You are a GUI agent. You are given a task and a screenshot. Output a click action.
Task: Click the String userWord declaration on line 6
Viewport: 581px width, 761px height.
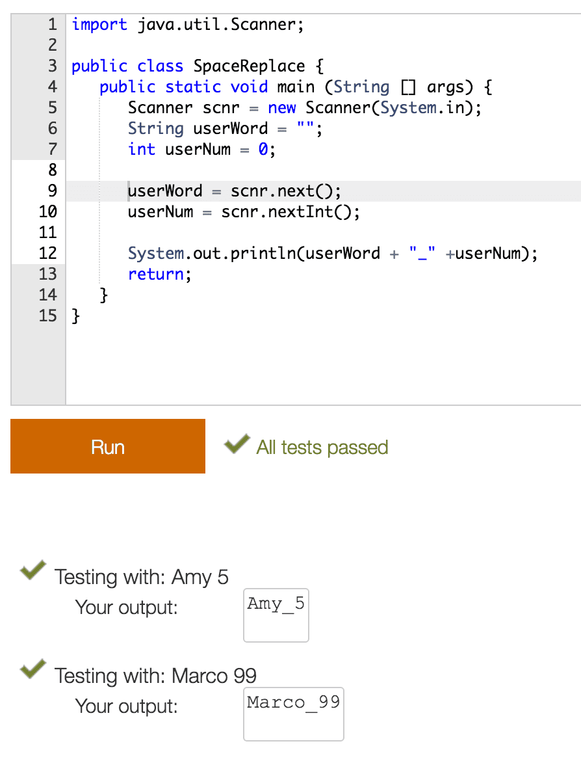(224, 129)
